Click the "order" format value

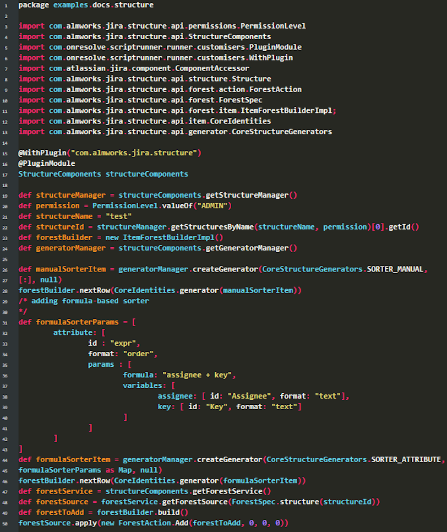138,354
